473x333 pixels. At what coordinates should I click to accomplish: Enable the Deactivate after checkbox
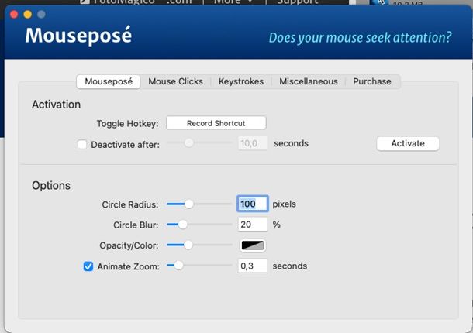click(82, 144)
